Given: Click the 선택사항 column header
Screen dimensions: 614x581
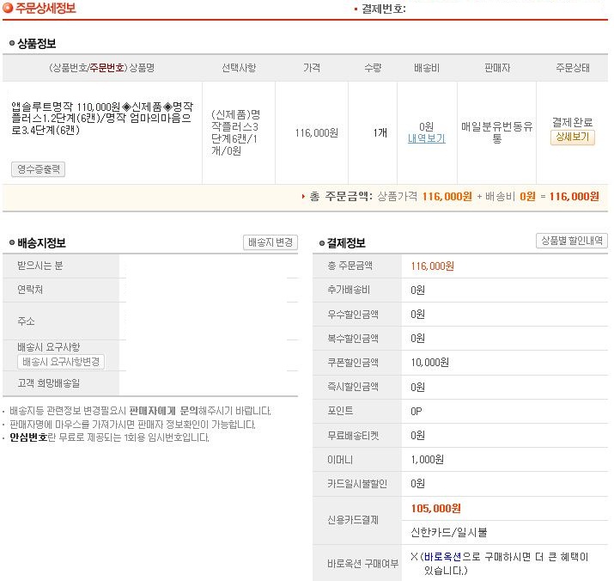Looking at the screenshot, I should (239, 68).
